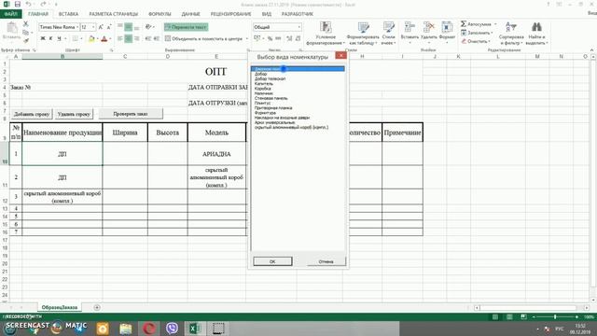Open the ВСТАВКА ribbon tab

[x=68, y=14]
